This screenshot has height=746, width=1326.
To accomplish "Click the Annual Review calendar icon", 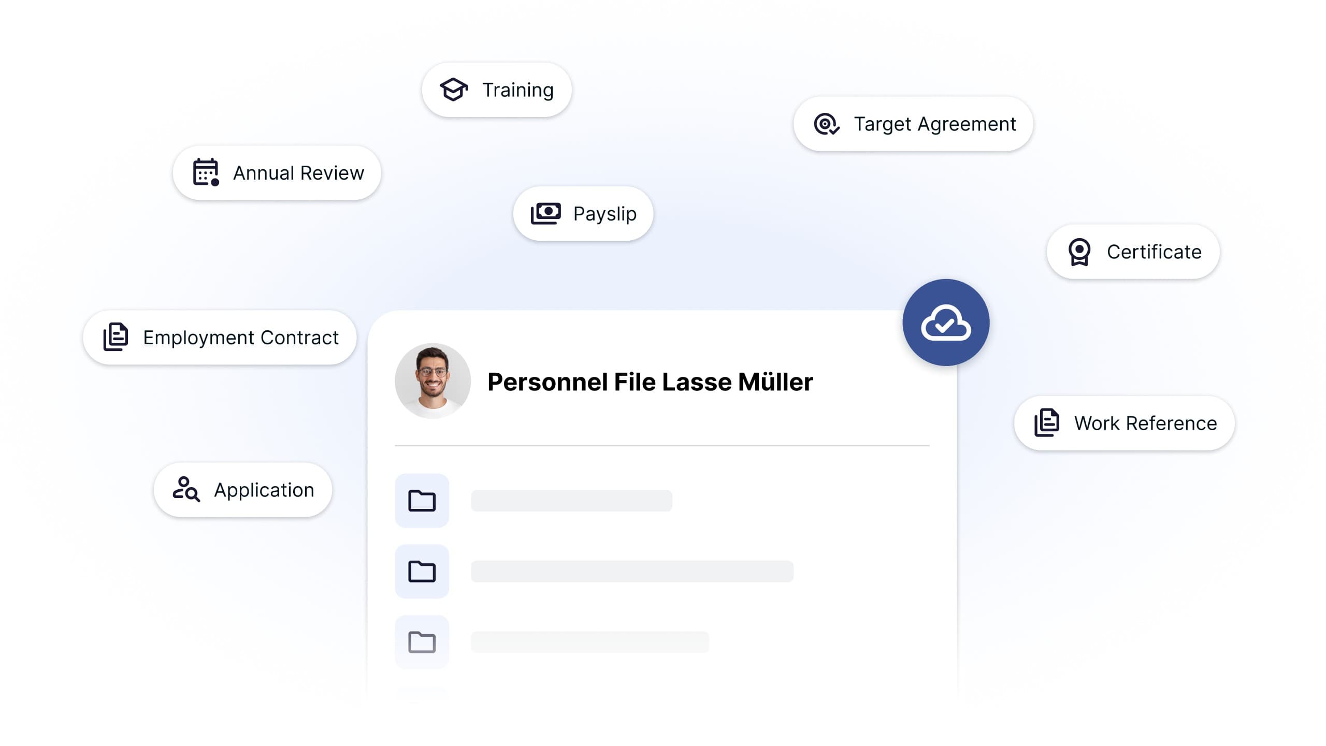I will pyautogui.click(x=206, y=172).
